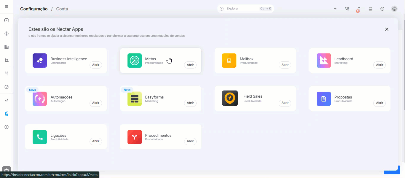This screenshot has width=405, height=178.
Task: Click Abrir button for Leadboard
Action: pos(380,65)
